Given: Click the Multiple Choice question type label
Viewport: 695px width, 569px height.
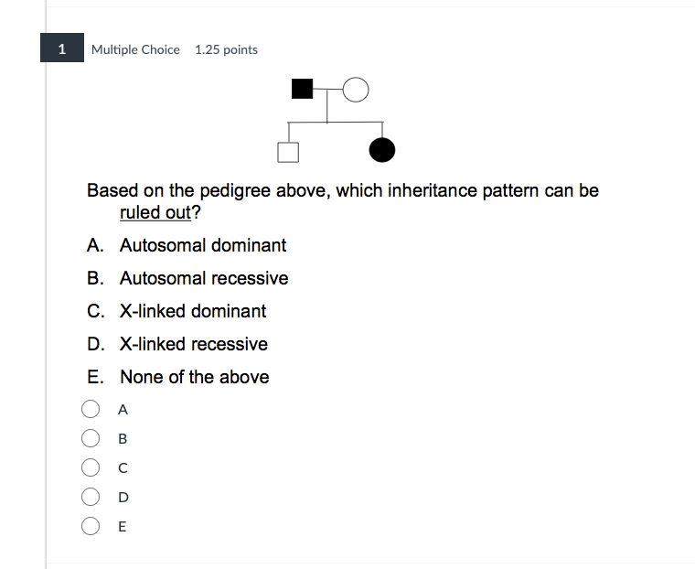Looking at the screenshot, I should [135, 49].
